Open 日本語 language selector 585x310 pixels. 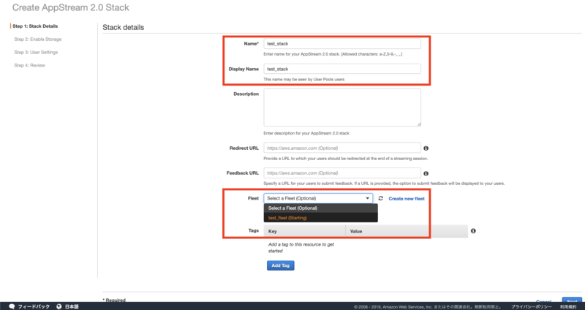pos(72,306)
